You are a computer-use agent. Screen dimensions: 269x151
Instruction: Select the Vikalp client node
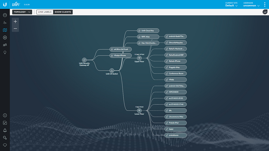pyautogui.click(x=175, y=80)
